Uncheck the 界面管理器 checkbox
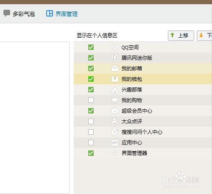The width and height of the screenshot is (212, 194). click(91, 153)
